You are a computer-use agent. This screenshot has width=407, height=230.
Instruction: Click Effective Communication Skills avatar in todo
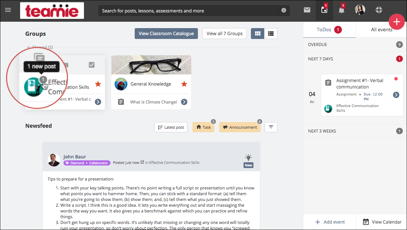click(328, 109)
